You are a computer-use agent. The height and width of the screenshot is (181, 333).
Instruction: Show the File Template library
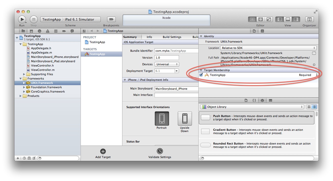pos(246,100)
